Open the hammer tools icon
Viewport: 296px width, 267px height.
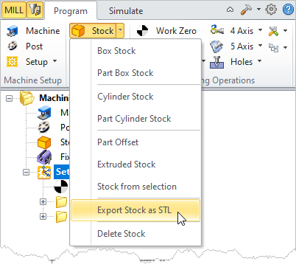(246, 10)
